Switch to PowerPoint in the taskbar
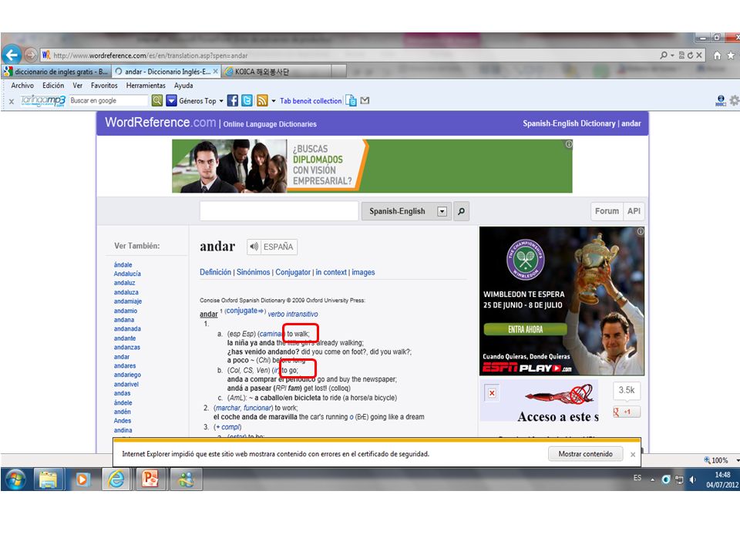Screen dimensions: 740x555 coord(150,480)
